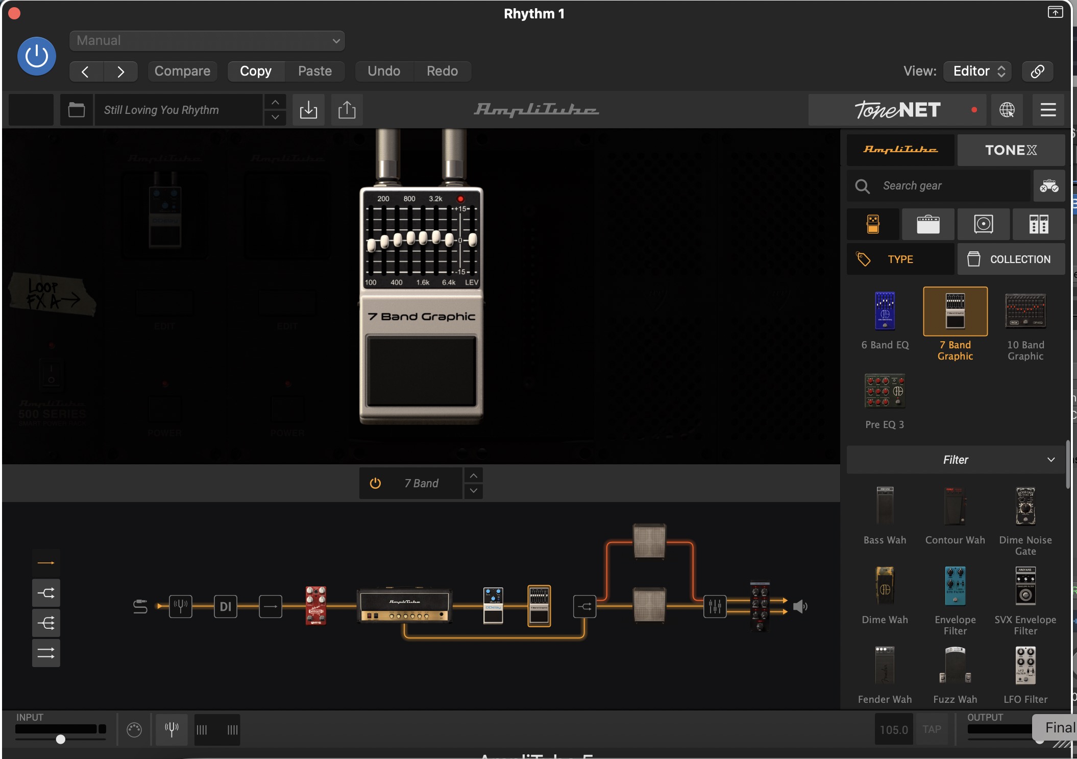Select the red drive pedal in chain
The image size is (1077, 759).
(x=315, y=606)
